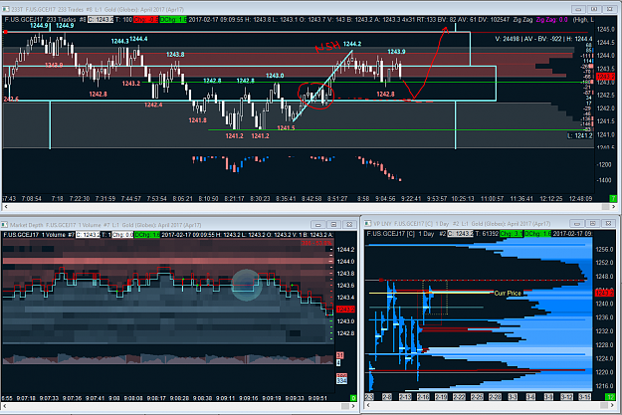Click '1244.0' on Market Depth price axis

point(346,262)
